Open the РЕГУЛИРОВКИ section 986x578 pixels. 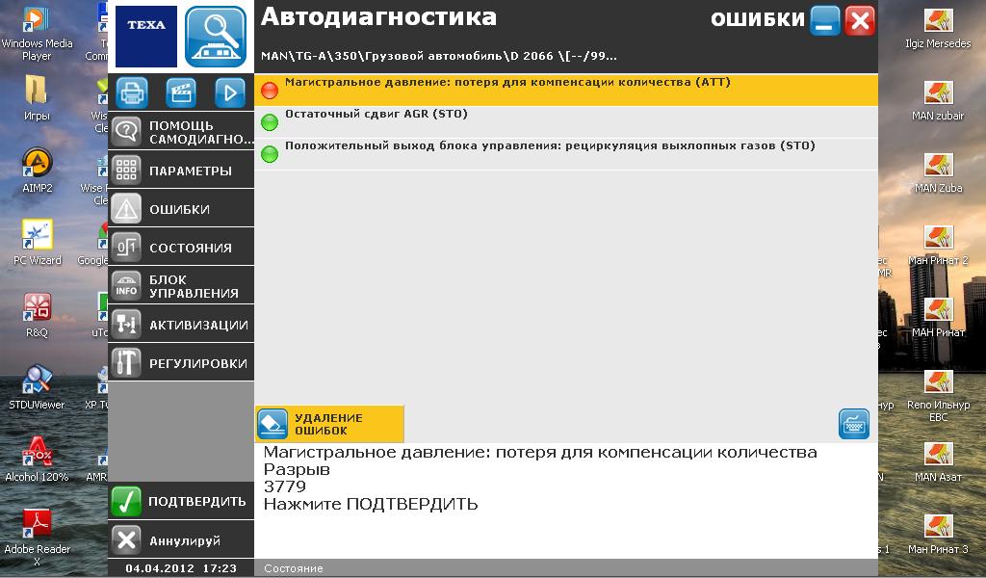(x=181, y=362)
